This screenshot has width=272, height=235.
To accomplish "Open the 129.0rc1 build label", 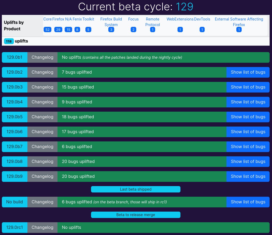I will (x=15, y=228).
